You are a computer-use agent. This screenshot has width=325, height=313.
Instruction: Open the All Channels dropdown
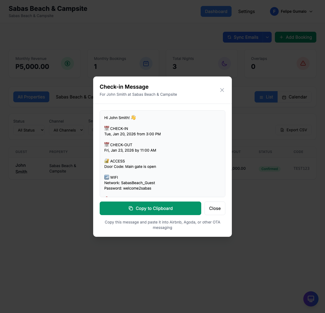click(66, 130)
